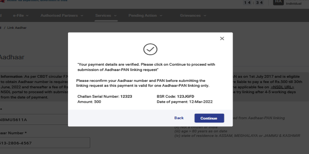Open the e-File menu
The height and width of the screenshot is (154, 309).
(18, 16)
